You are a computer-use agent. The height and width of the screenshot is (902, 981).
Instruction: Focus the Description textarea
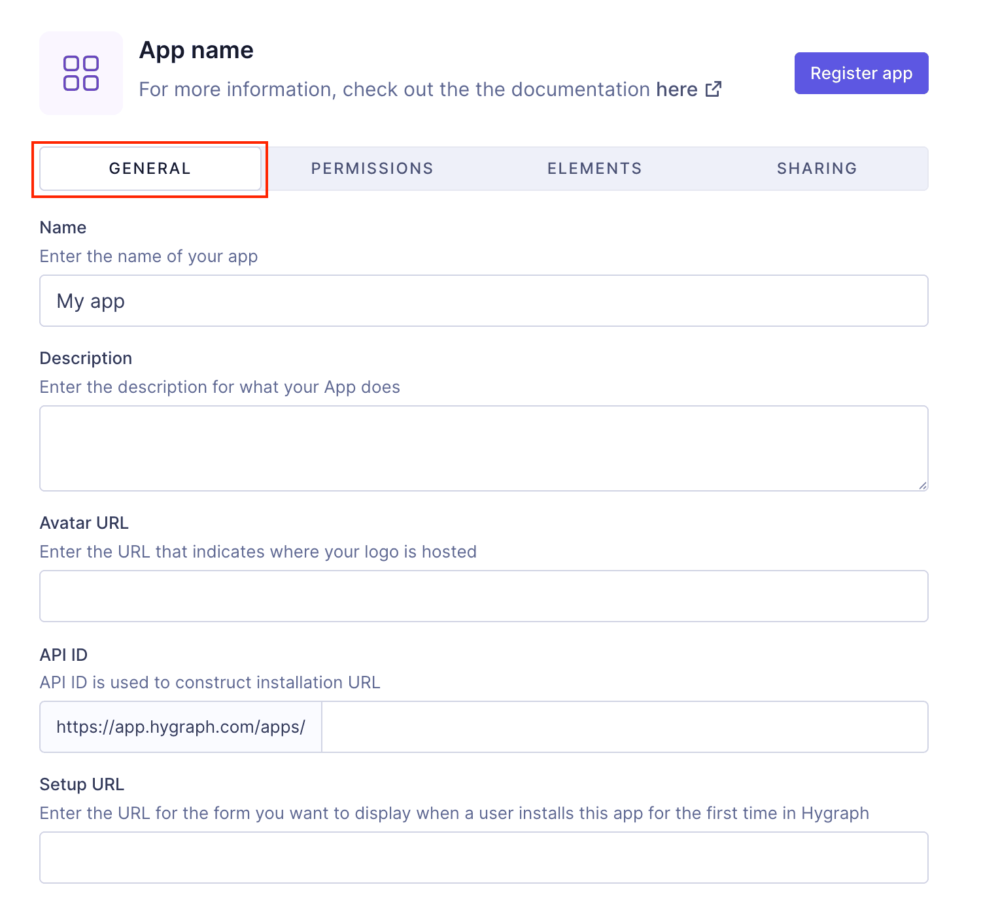[484, 448]
